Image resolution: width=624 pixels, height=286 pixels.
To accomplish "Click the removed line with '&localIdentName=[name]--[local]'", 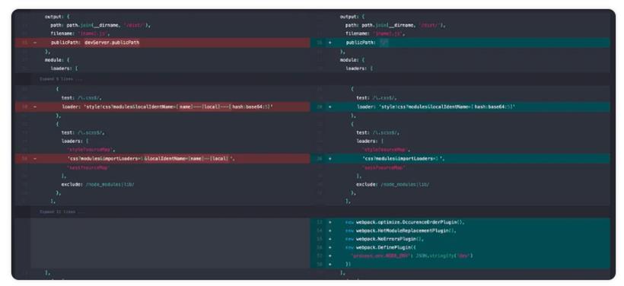I will point(162,159).
